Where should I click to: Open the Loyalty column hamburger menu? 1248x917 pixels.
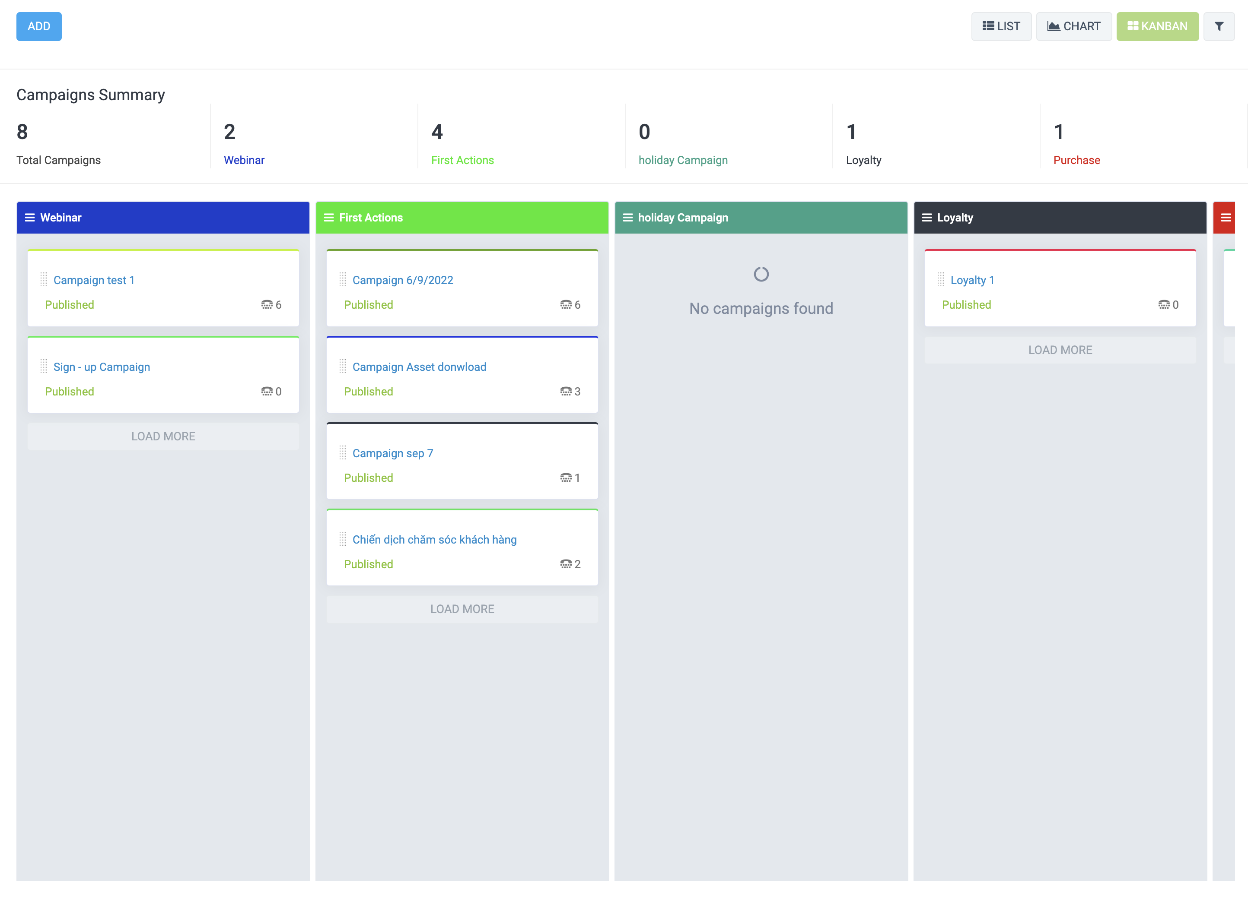pos(926,218)
